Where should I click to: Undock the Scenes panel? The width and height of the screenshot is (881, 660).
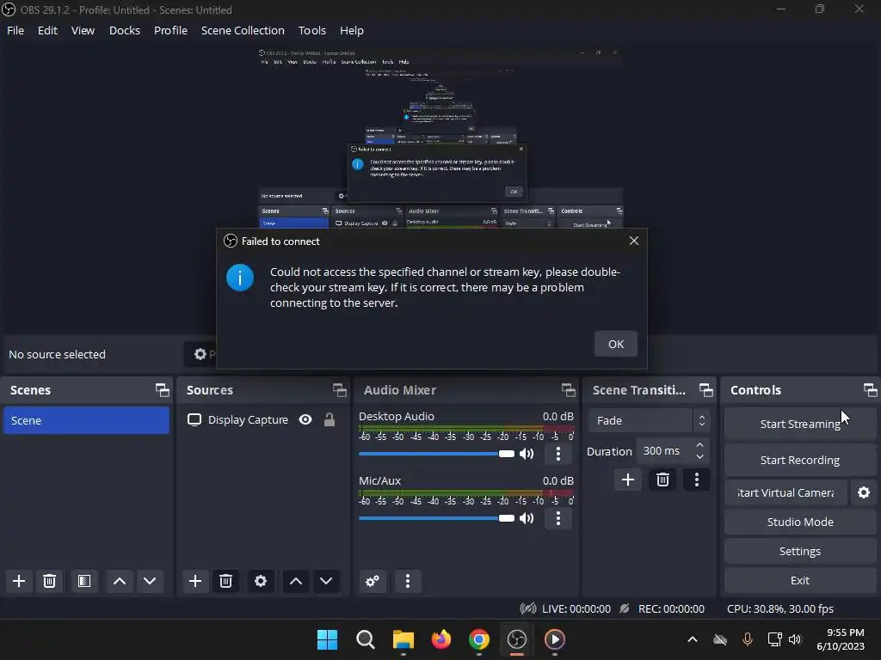tap(163, 390)
